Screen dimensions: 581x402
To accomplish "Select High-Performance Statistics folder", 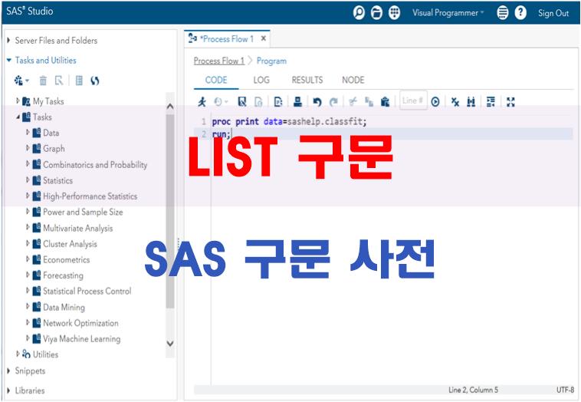I will point(90,196).
